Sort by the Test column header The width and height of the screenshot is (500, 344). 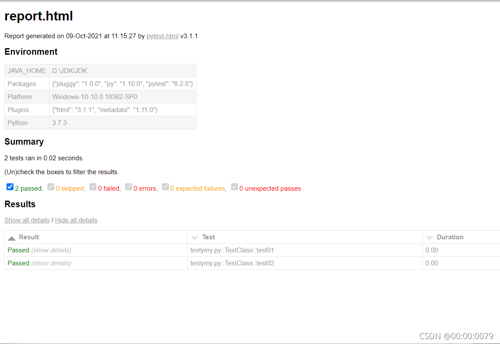pos(305,237)
